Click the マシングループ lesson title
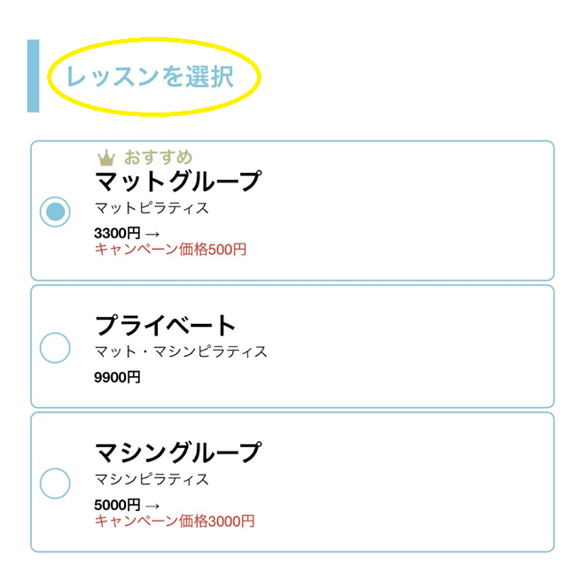Image resolution: width=585 pixels, height=564 pixels. point(177,452)
